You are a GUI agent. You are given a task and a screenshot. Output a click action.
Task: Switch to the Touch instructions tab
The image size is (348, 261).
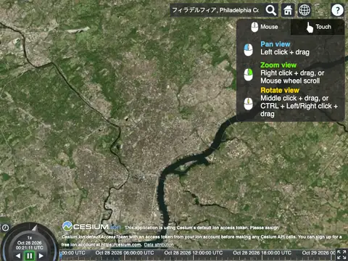pyautogui.click(x=318, y=27)
